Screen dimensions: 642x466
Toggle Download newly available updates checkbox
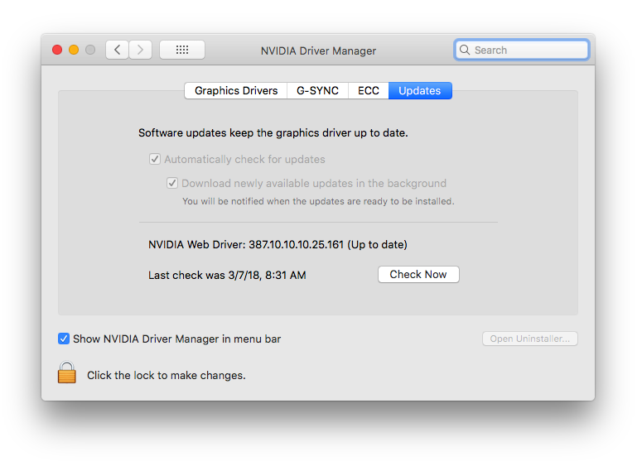point(172,183)
